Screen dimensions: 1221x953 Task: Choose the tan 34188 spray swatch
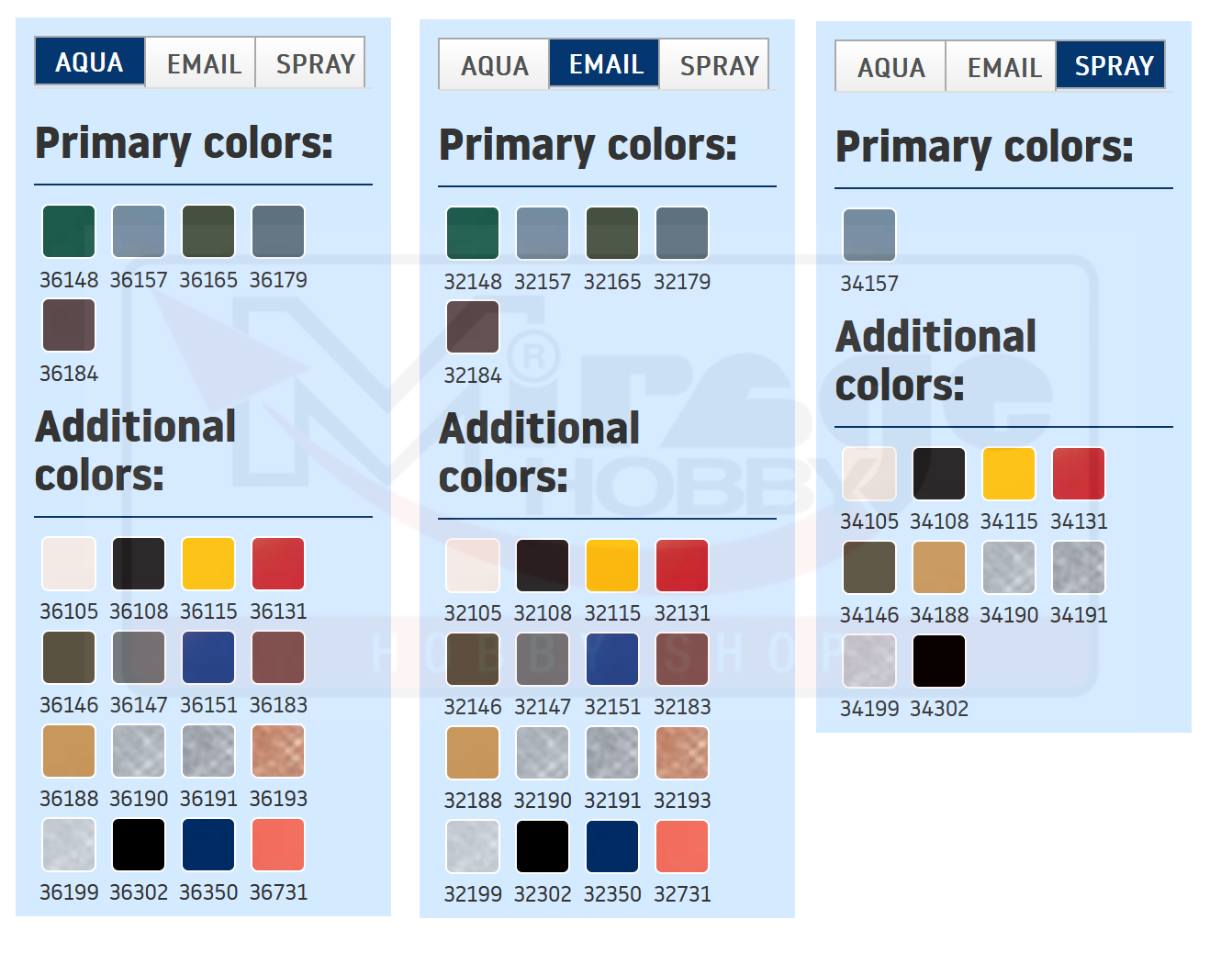[x=939, y=567]
